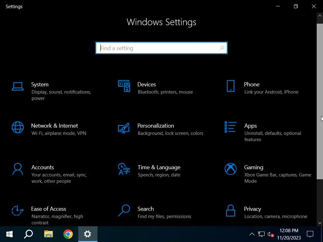Click the network tray icon
Image resolution: width=323 pixels, height=242 pixels.
point(261,234)
